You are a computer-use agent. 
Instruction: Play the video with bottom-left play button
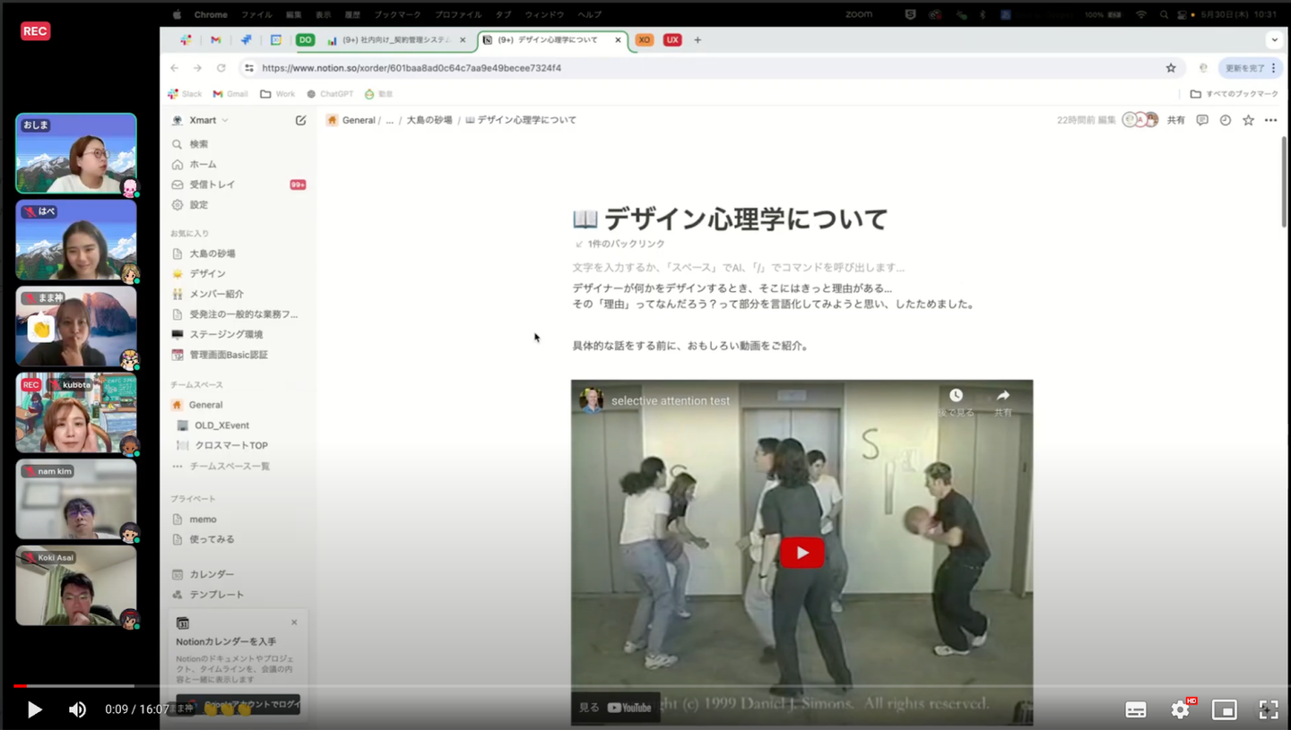click(x=34, y=709)
